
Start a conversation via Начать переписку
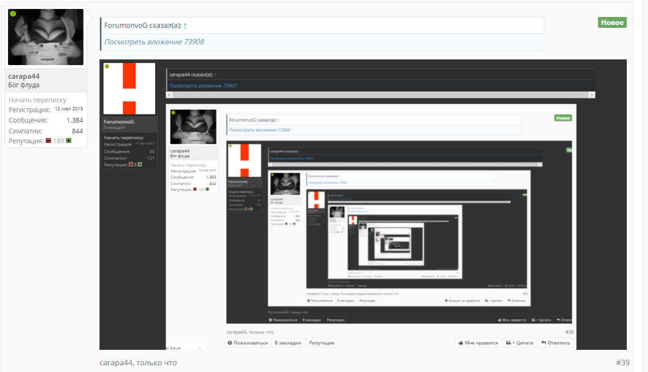click(x=38, y=100)
